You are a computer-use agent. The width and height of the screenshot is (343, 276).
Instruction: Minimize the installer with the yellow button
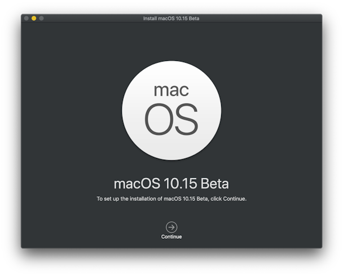point(34,19)
